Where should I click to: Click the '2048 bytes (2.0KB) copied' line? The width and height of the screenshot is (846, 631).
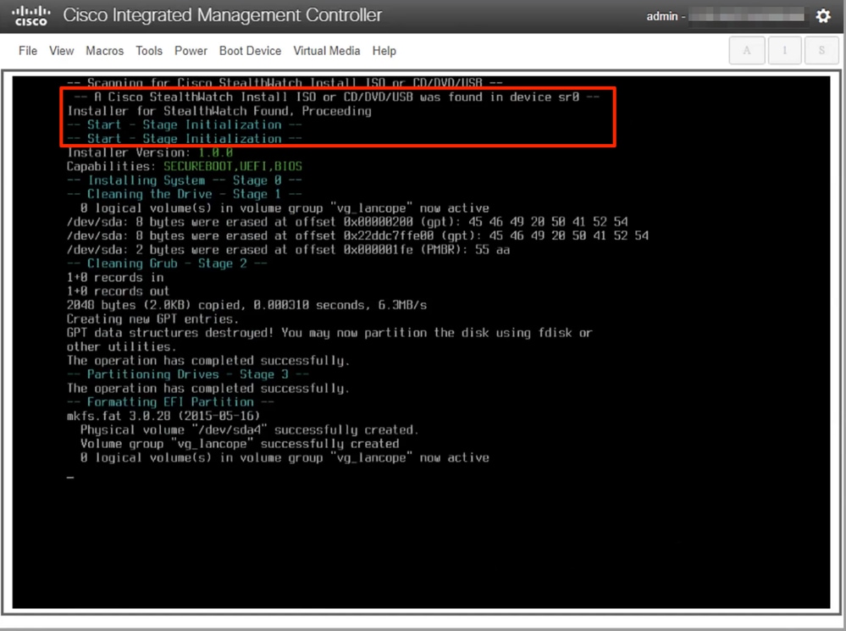tap(246, 305)
